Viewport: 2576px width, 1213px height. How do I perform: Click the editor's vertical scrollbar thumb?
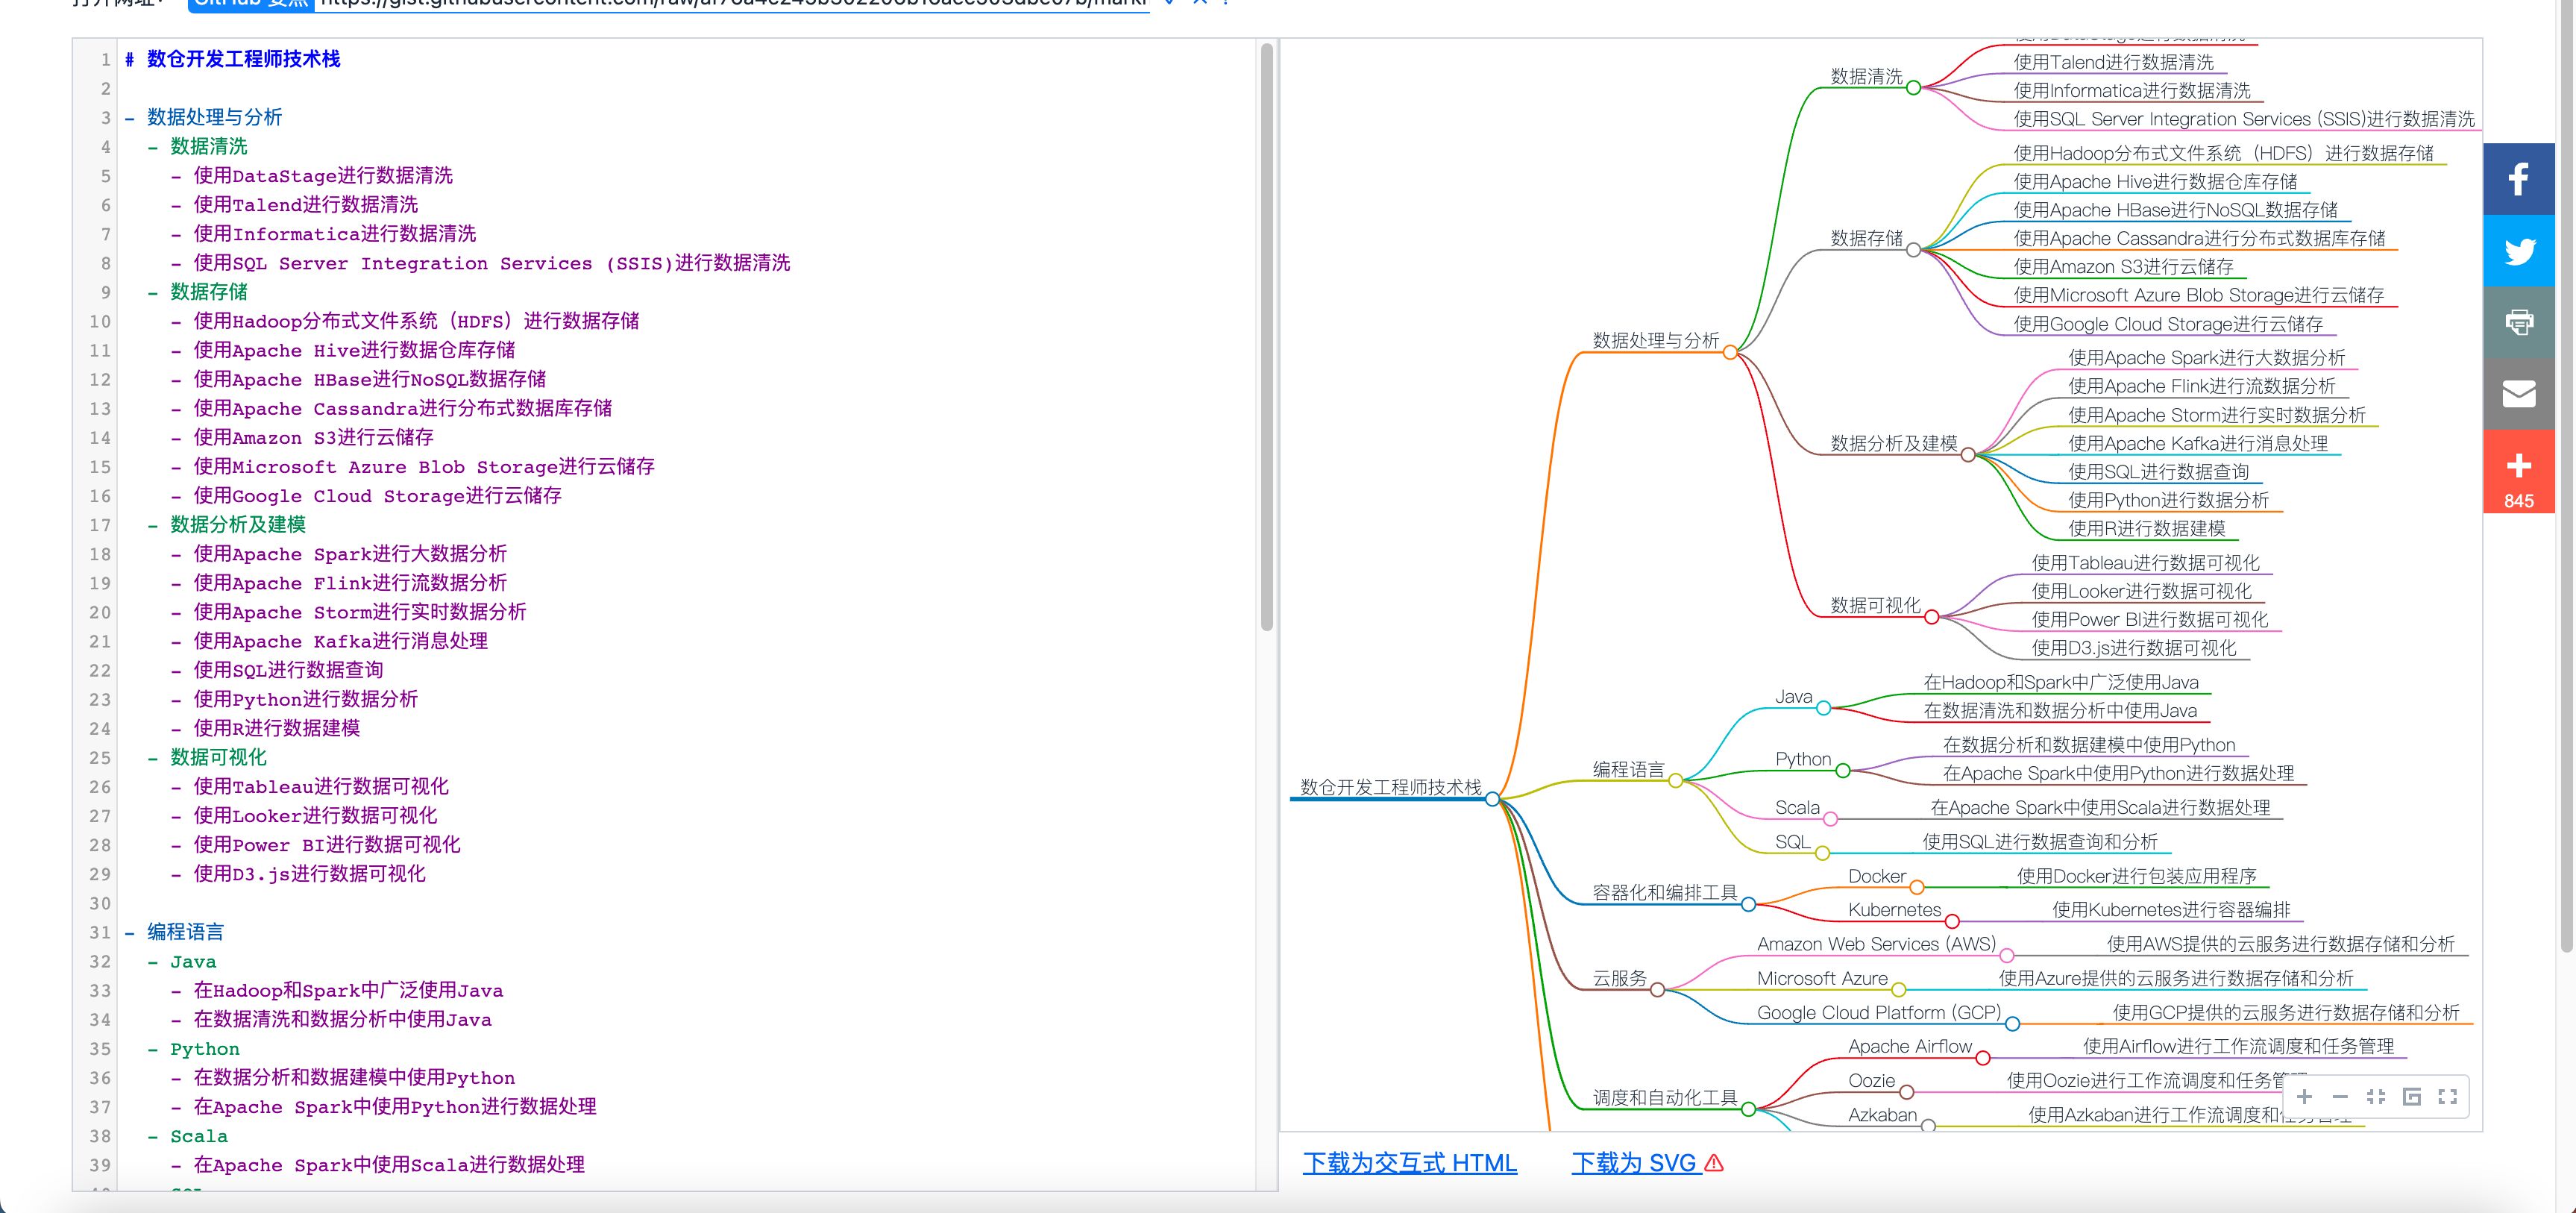click(x=1267, y=337)
